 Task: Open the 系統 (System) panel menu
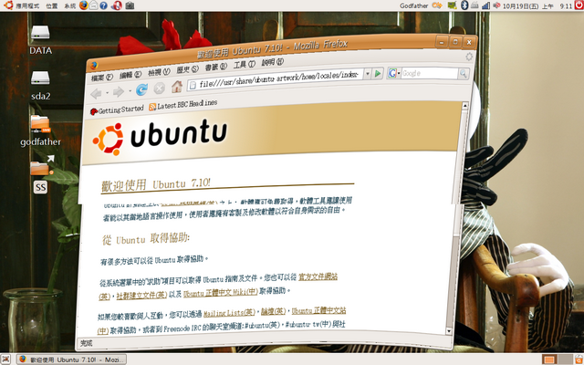point(69,6)
